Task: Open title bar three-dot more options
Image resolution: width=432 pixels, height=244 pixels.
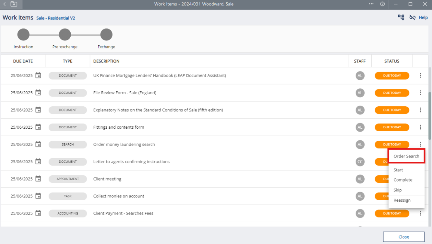Action: [371, 4]
